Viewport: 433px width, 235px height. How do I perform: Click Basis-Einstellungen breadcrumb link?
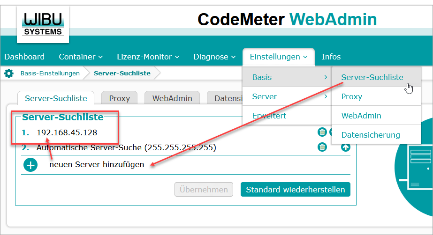click(x=50, y=73)
